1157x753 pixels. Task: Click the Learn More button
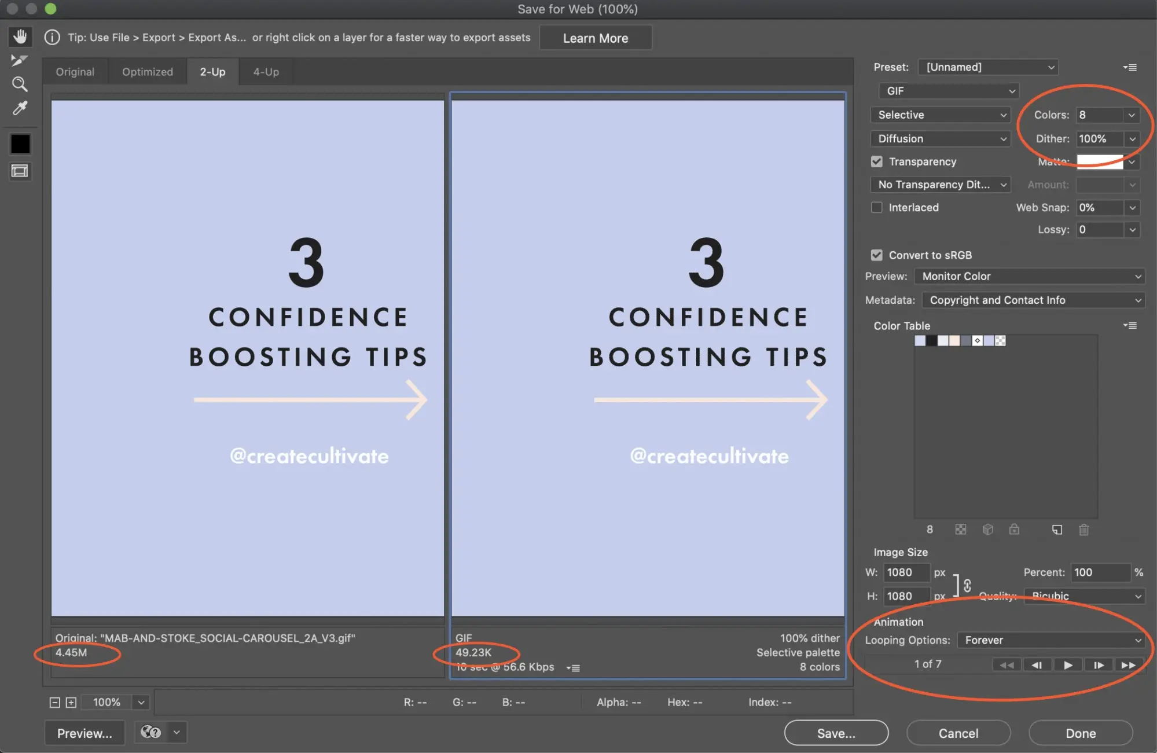[595, 37]
